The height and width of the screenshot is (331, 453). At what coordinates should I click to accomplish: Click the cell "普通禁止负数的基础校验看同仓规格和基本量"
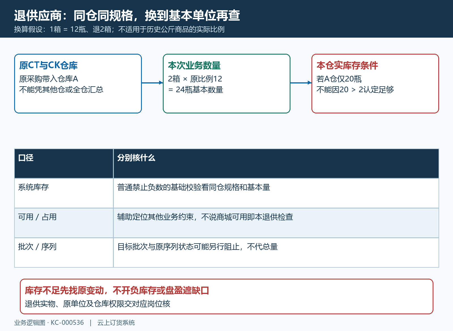click(194, 187)
